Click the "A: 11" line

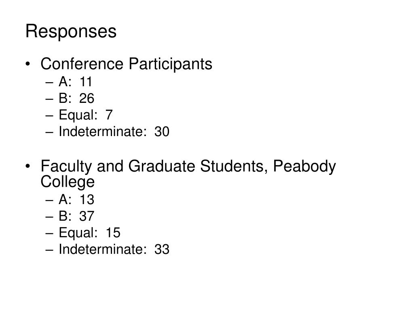76,82
